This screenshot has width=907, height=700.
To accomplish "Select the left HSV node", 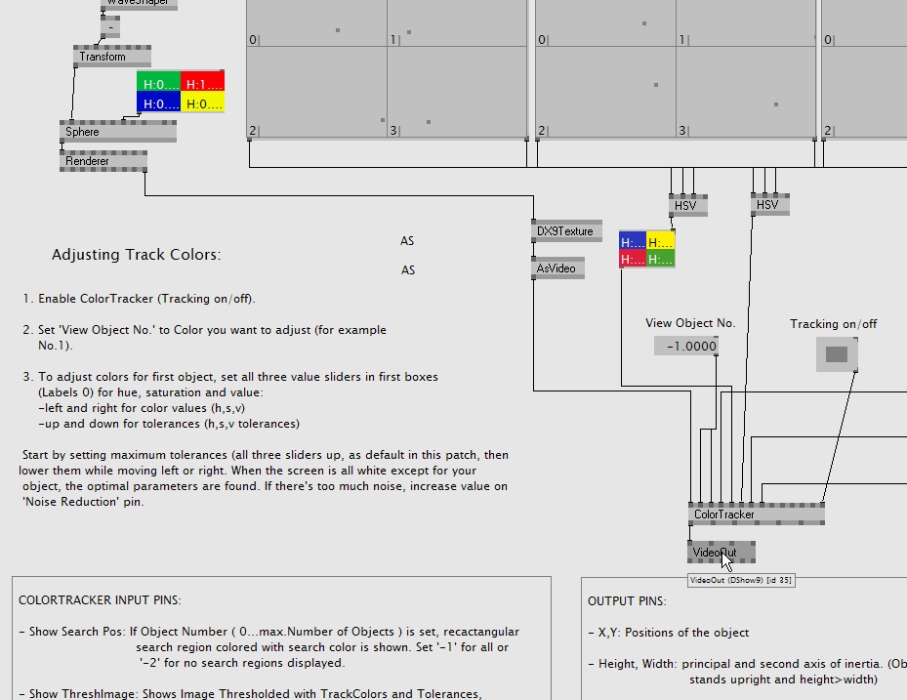I will 687,205.
